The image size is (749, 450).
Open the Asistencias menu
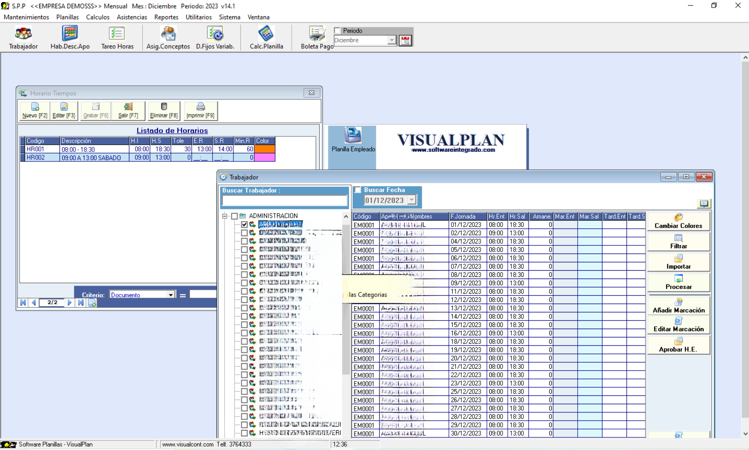pos(132,17)
